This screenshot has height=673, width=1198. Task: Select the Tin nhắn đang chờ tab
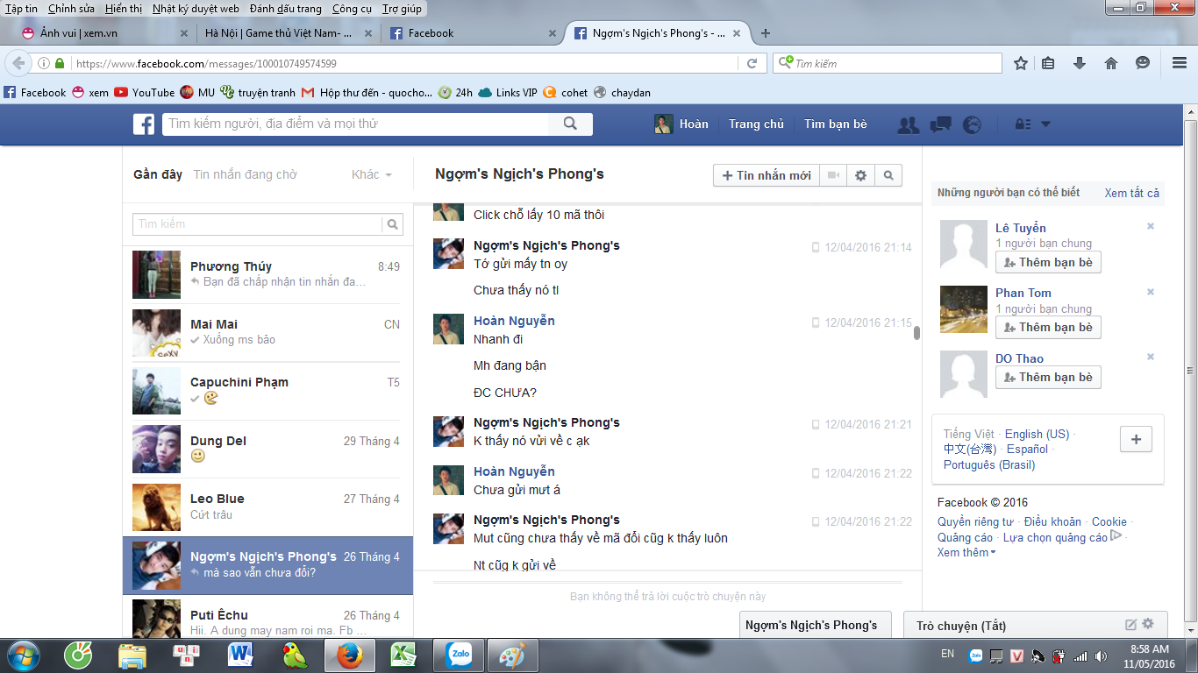tap(245, 174)
